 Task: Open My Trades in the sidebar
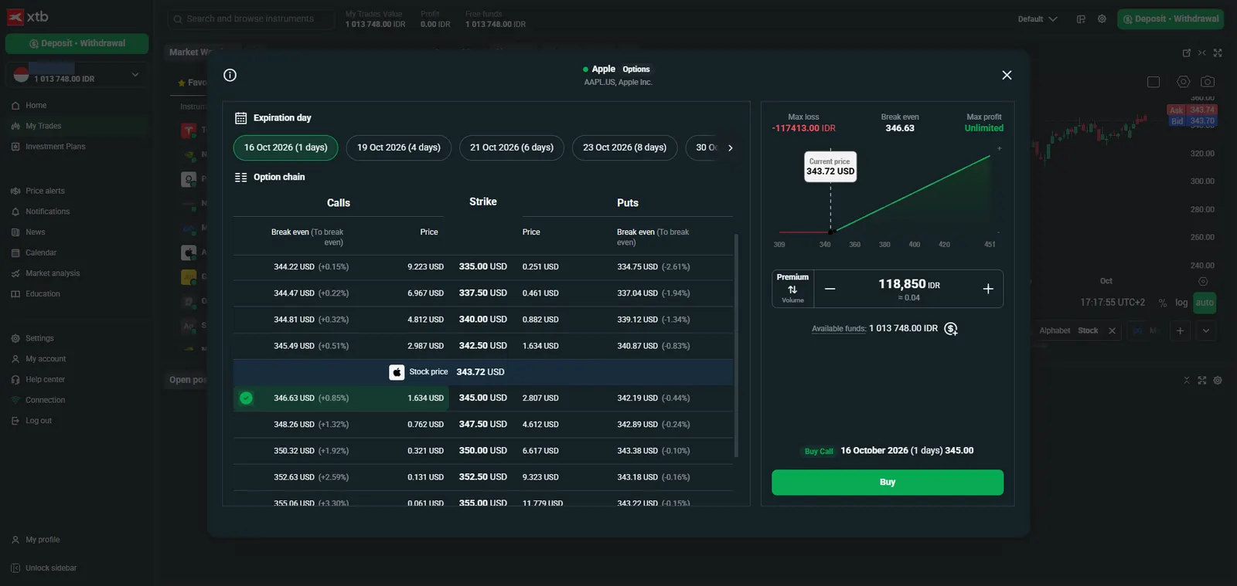pyautogui.click(x=43, y=126)
